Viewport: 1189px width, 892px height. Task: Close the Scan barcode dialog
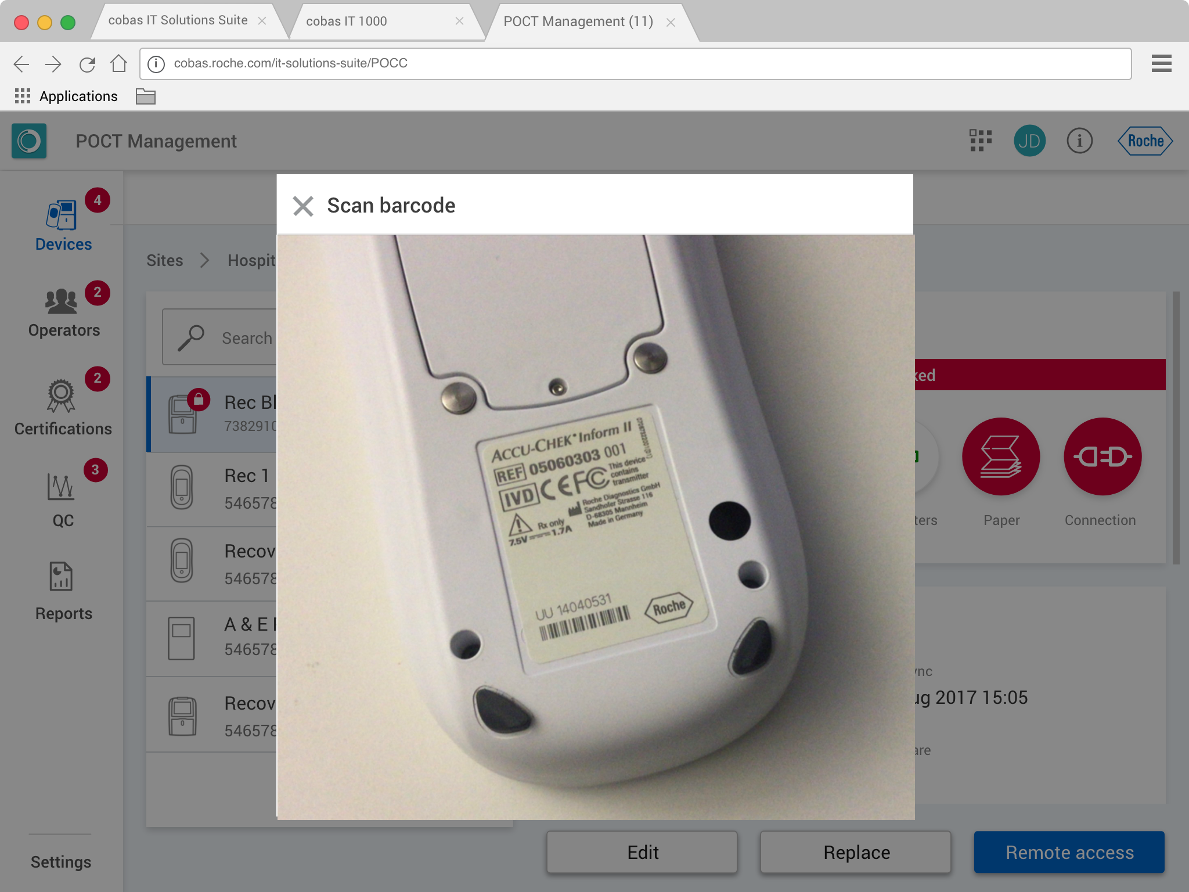click(303, 206)
